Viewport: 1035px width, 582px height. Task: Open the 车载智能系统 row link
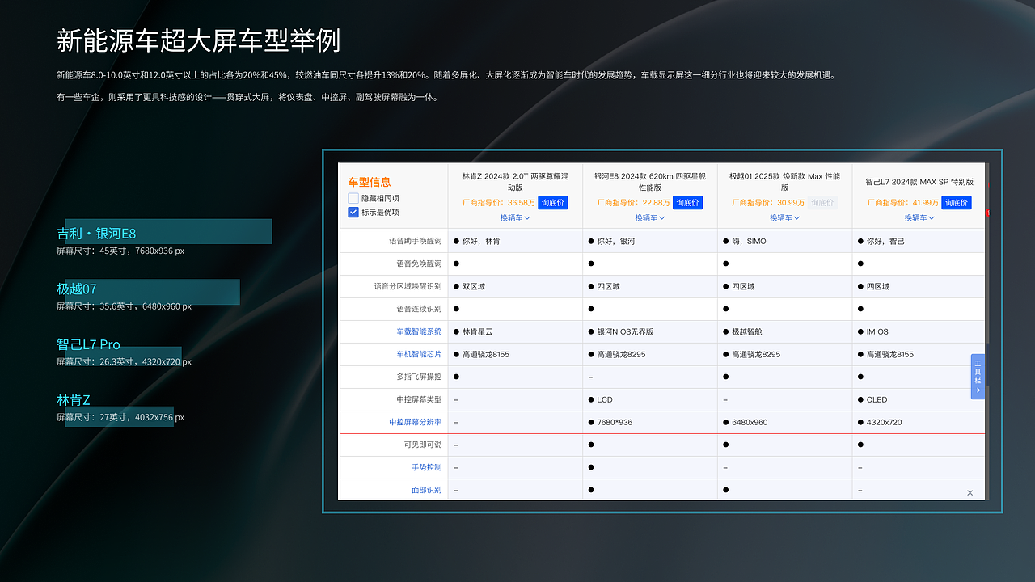click(419, 331)
